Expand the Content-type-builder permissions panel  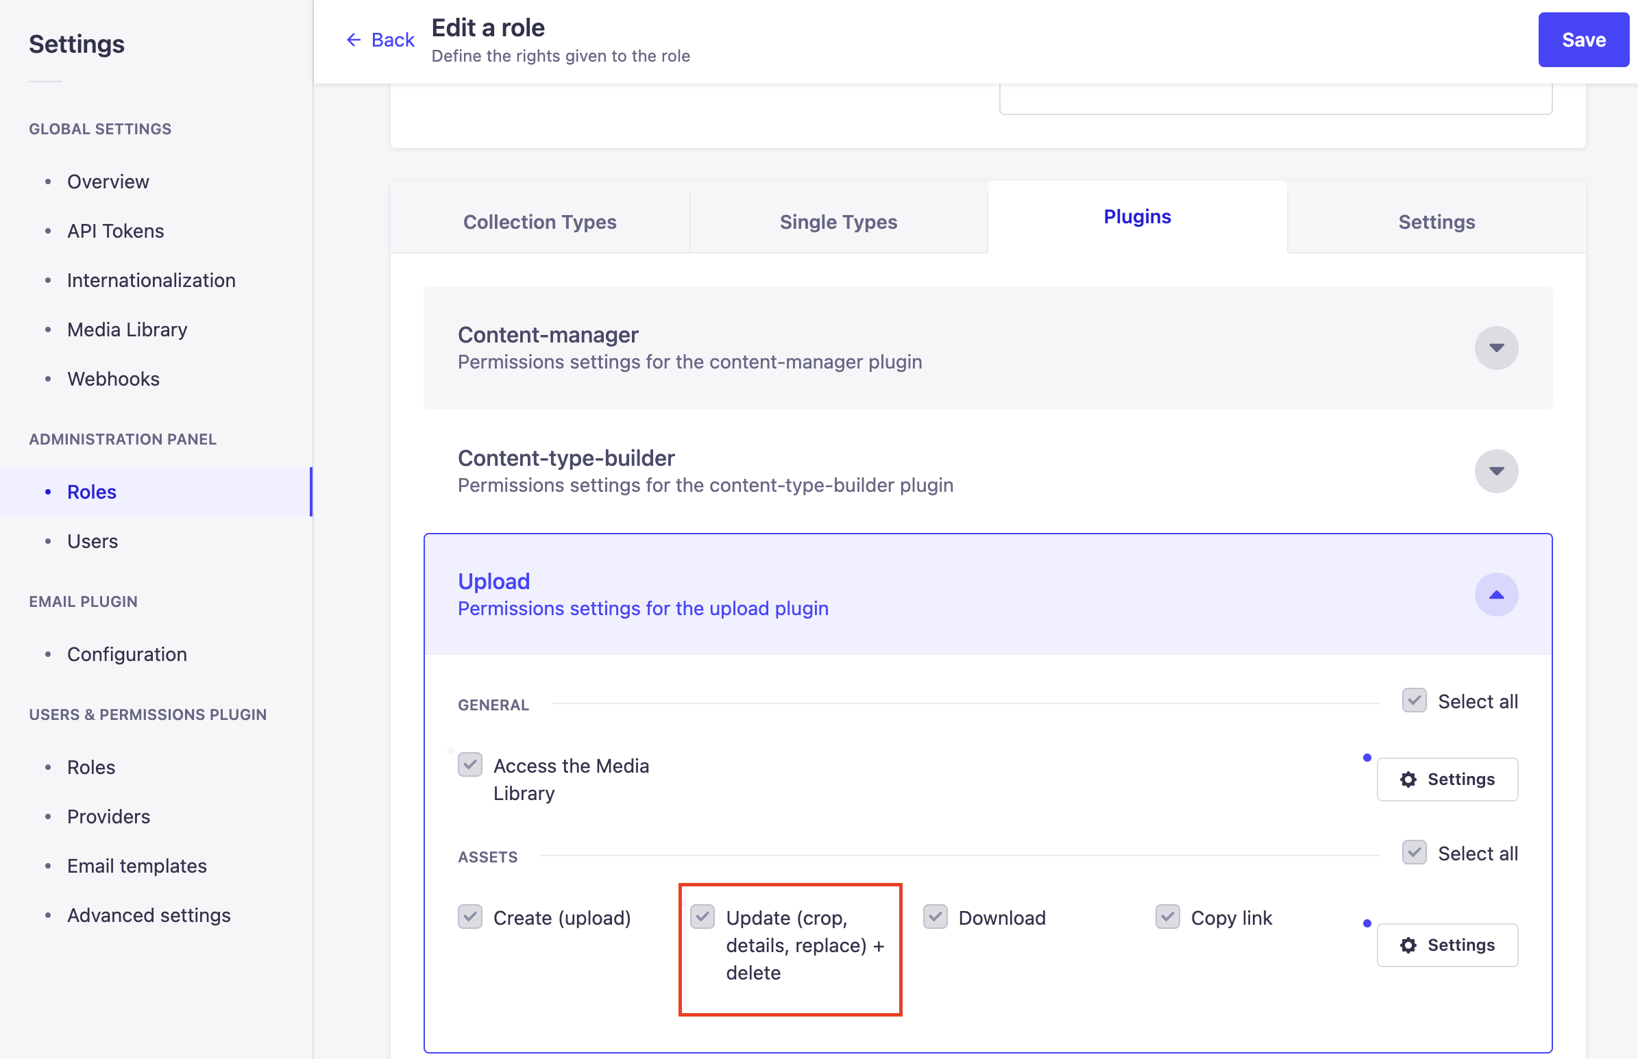pos(1496,471)
